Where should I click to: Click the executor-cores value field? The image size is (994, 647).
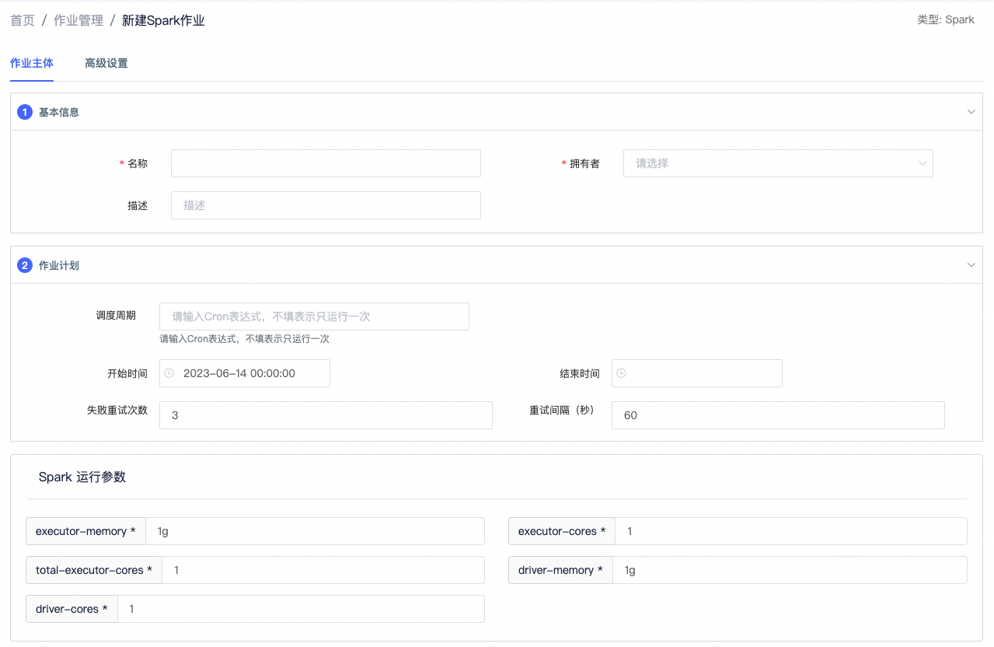(x=791, y=531)
